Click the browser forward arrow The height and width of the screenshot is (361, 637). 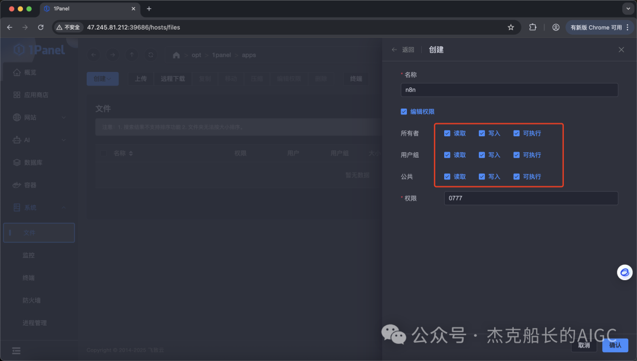click(x=25, y=27)
